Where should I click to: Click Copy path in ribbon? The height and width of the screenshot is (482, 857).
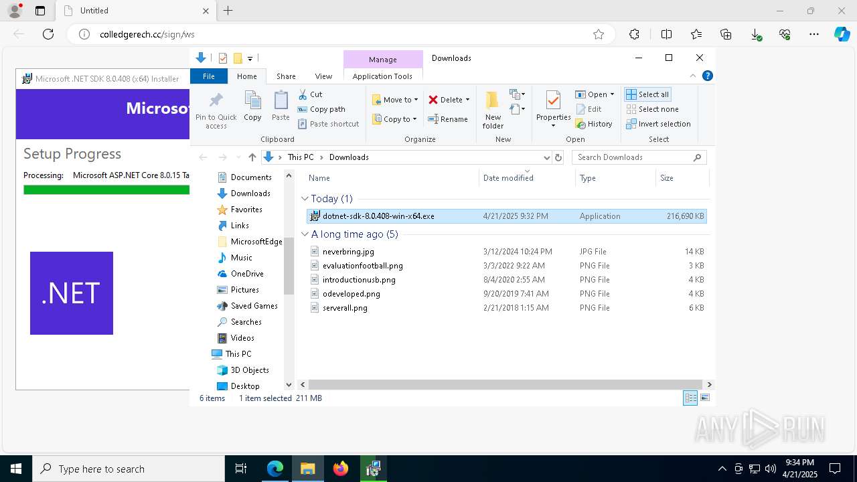coord(321,109)
